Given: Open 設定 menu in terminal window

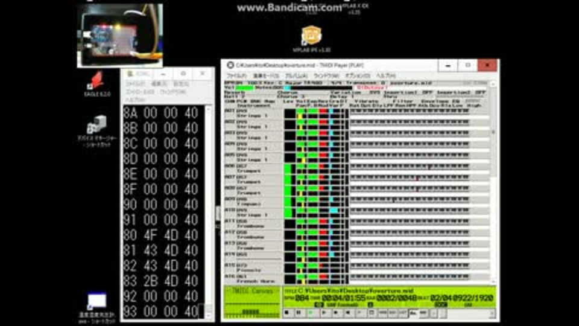Looking at the screenshot, I should pos(181,85).
